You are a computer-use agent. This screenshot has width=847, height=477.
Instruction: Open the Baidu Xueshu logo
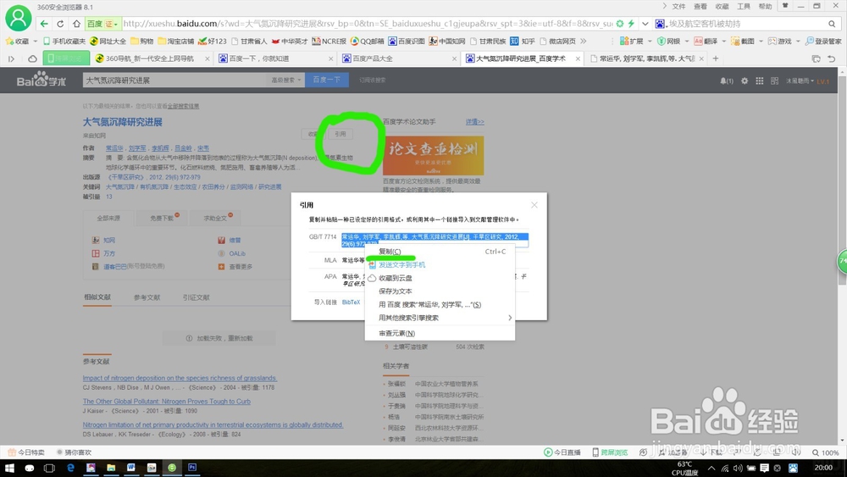[41, 80]
